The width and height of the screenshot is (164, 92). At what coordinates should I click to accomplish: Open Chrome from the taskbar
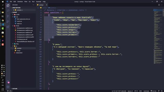[3, 20]
